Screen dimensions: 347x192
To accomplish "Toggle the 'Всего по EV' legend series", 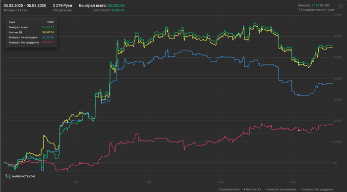I will click(252, 190).
